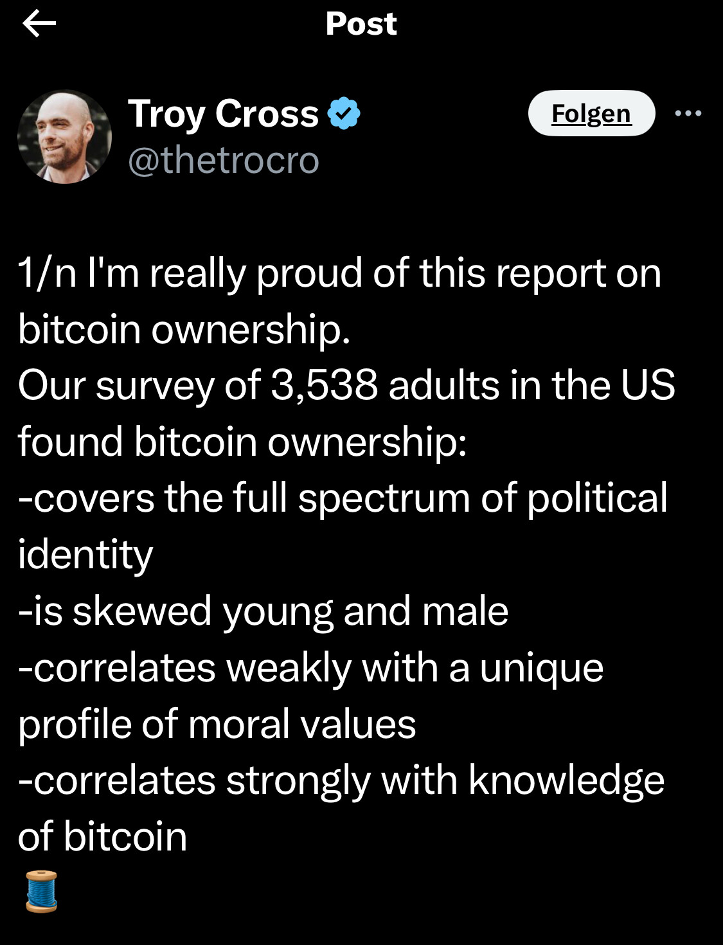The image size is (723, 945).
Task: Click the line starting with "1/n I'm really proud"
Action: pos(339,273)
